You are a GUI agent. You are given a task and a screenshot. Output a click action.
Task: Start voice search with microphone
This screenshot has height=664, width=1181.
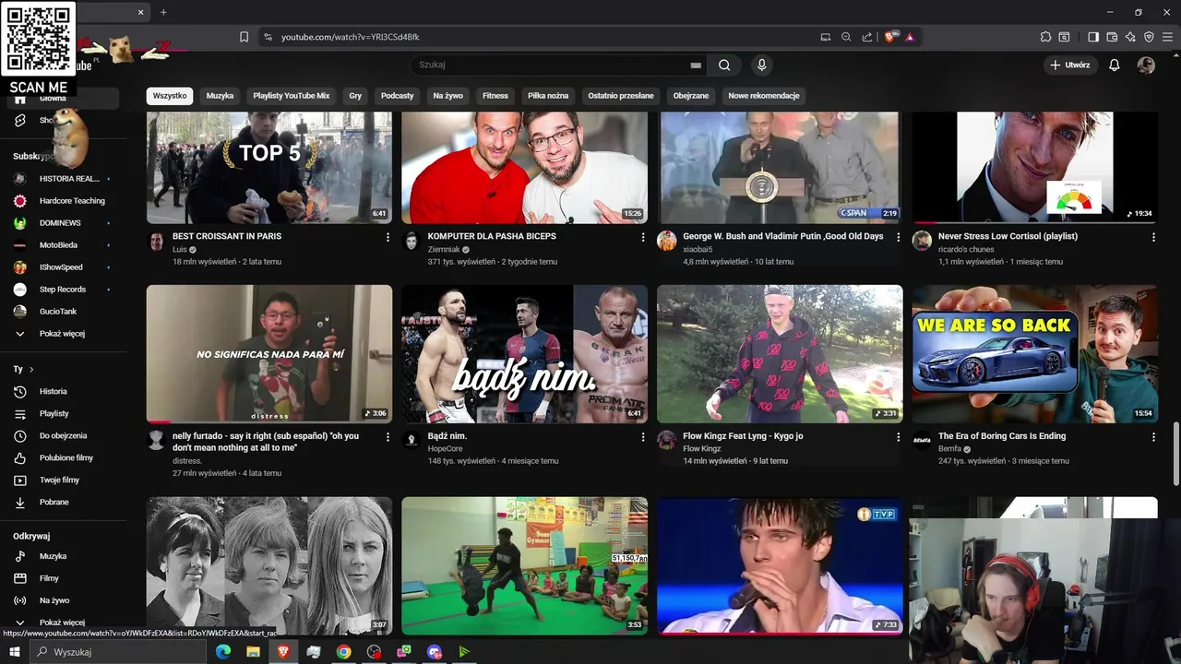click(761, 65)
